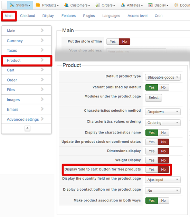This screenshot has height=217, width=190.
Task: Open the System dropdown menu
Action: (x=20, y=5)
